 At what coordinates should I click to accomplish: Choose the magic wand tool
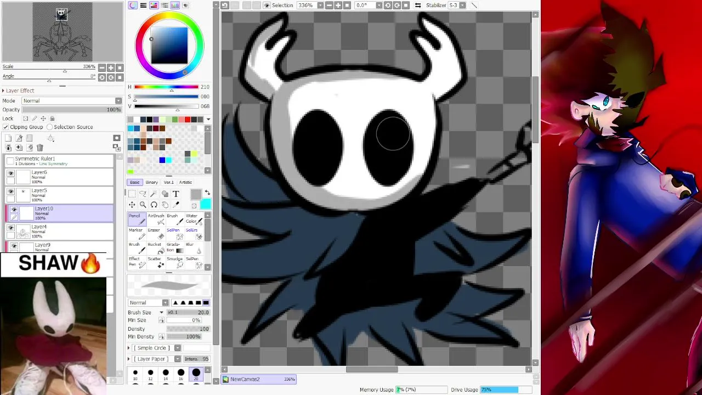click(154, 194)
